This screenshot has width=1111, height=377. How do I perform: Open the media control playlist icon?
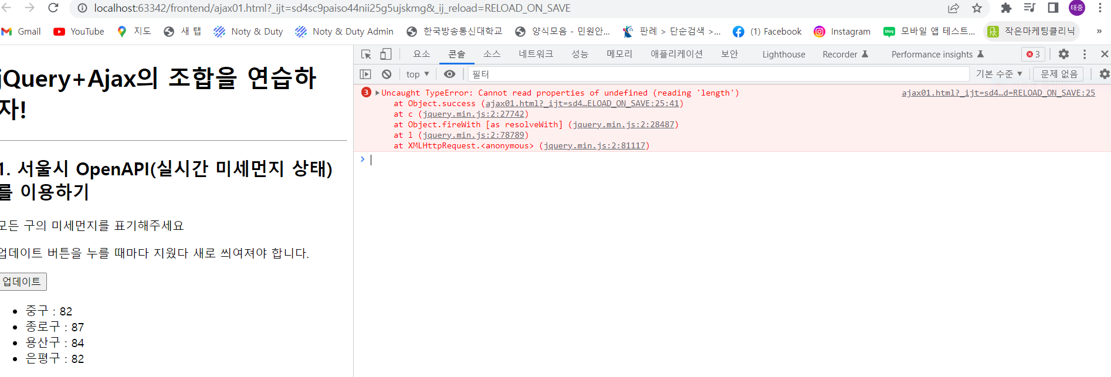point(1029,8)
